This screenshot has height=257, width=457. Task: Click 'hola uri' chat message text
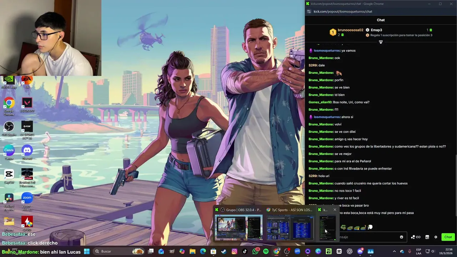pos(324,176)
